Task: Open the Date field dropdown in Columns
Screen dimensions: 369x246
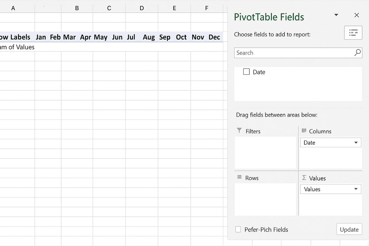Action: coord(356,143)
